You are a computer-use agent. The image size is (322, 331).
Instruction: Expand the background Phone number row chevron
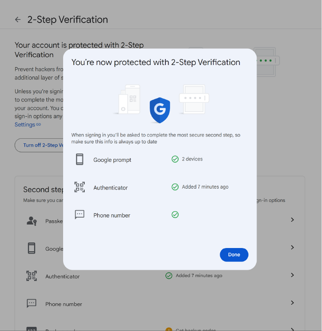(x=292, y=303)
